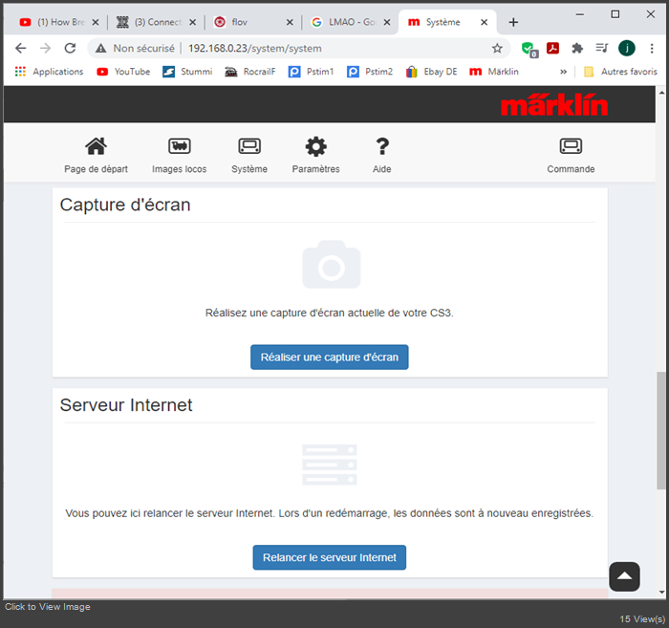Click the Märklin logo in header

point(554,104)
